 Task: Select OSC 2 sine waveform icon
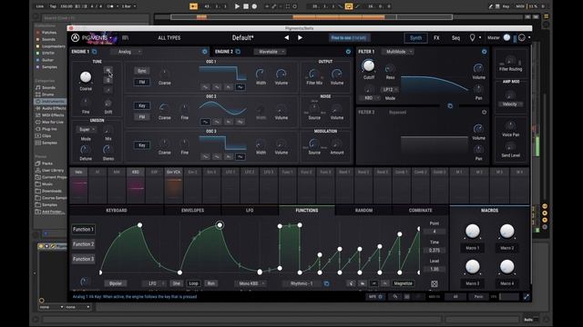coord(205,122)
